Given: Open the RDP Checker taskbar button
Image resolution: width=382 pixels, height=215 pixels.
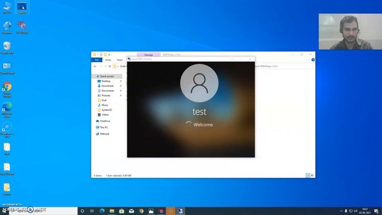Looking at the screenshot, I should pos(180,211).
